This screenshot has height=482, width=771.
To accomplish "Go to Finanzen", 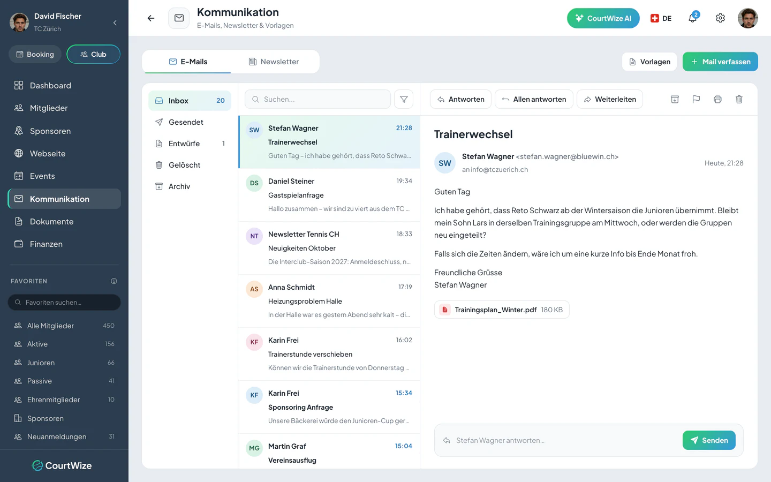I will (x=64, y=244).
